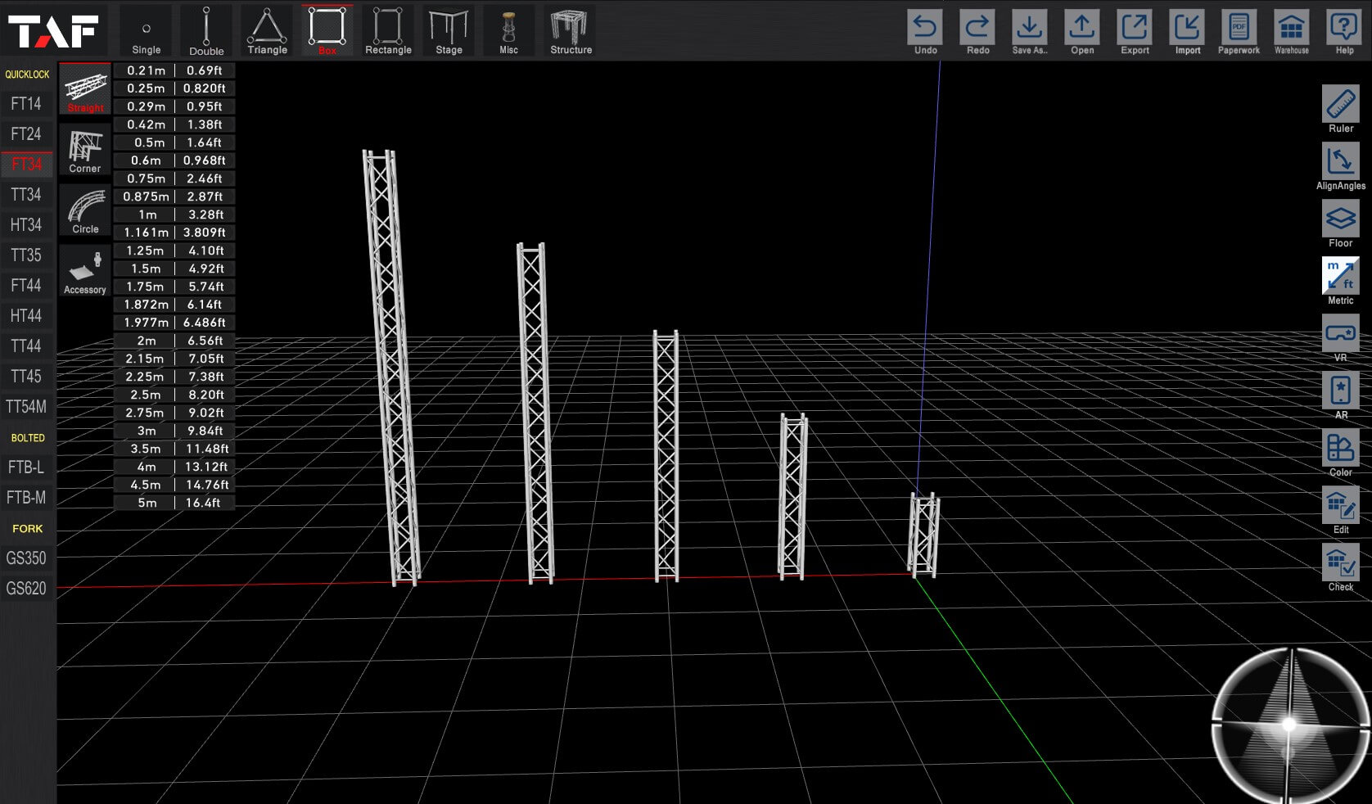Select the 5m 16.4ft truss length

[x=174, y=503]
